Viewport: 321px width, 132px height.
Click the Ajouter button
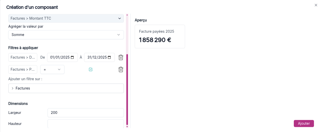click(304, 123)
